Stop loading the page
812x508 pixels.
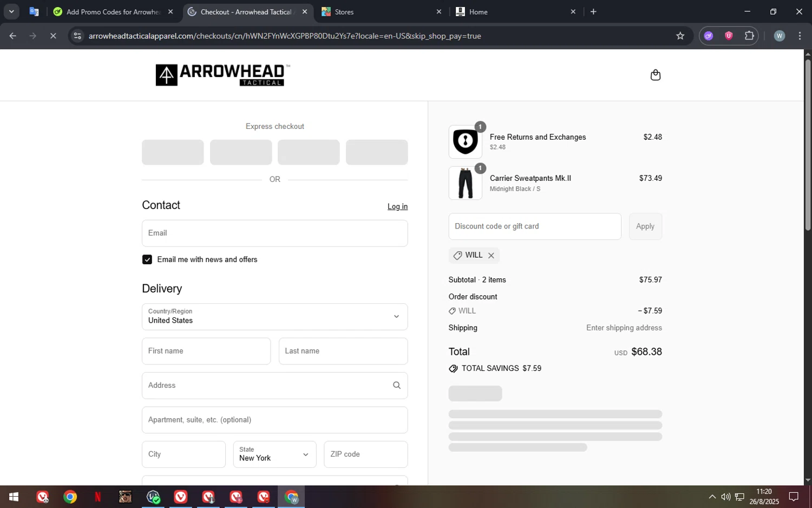53,36
